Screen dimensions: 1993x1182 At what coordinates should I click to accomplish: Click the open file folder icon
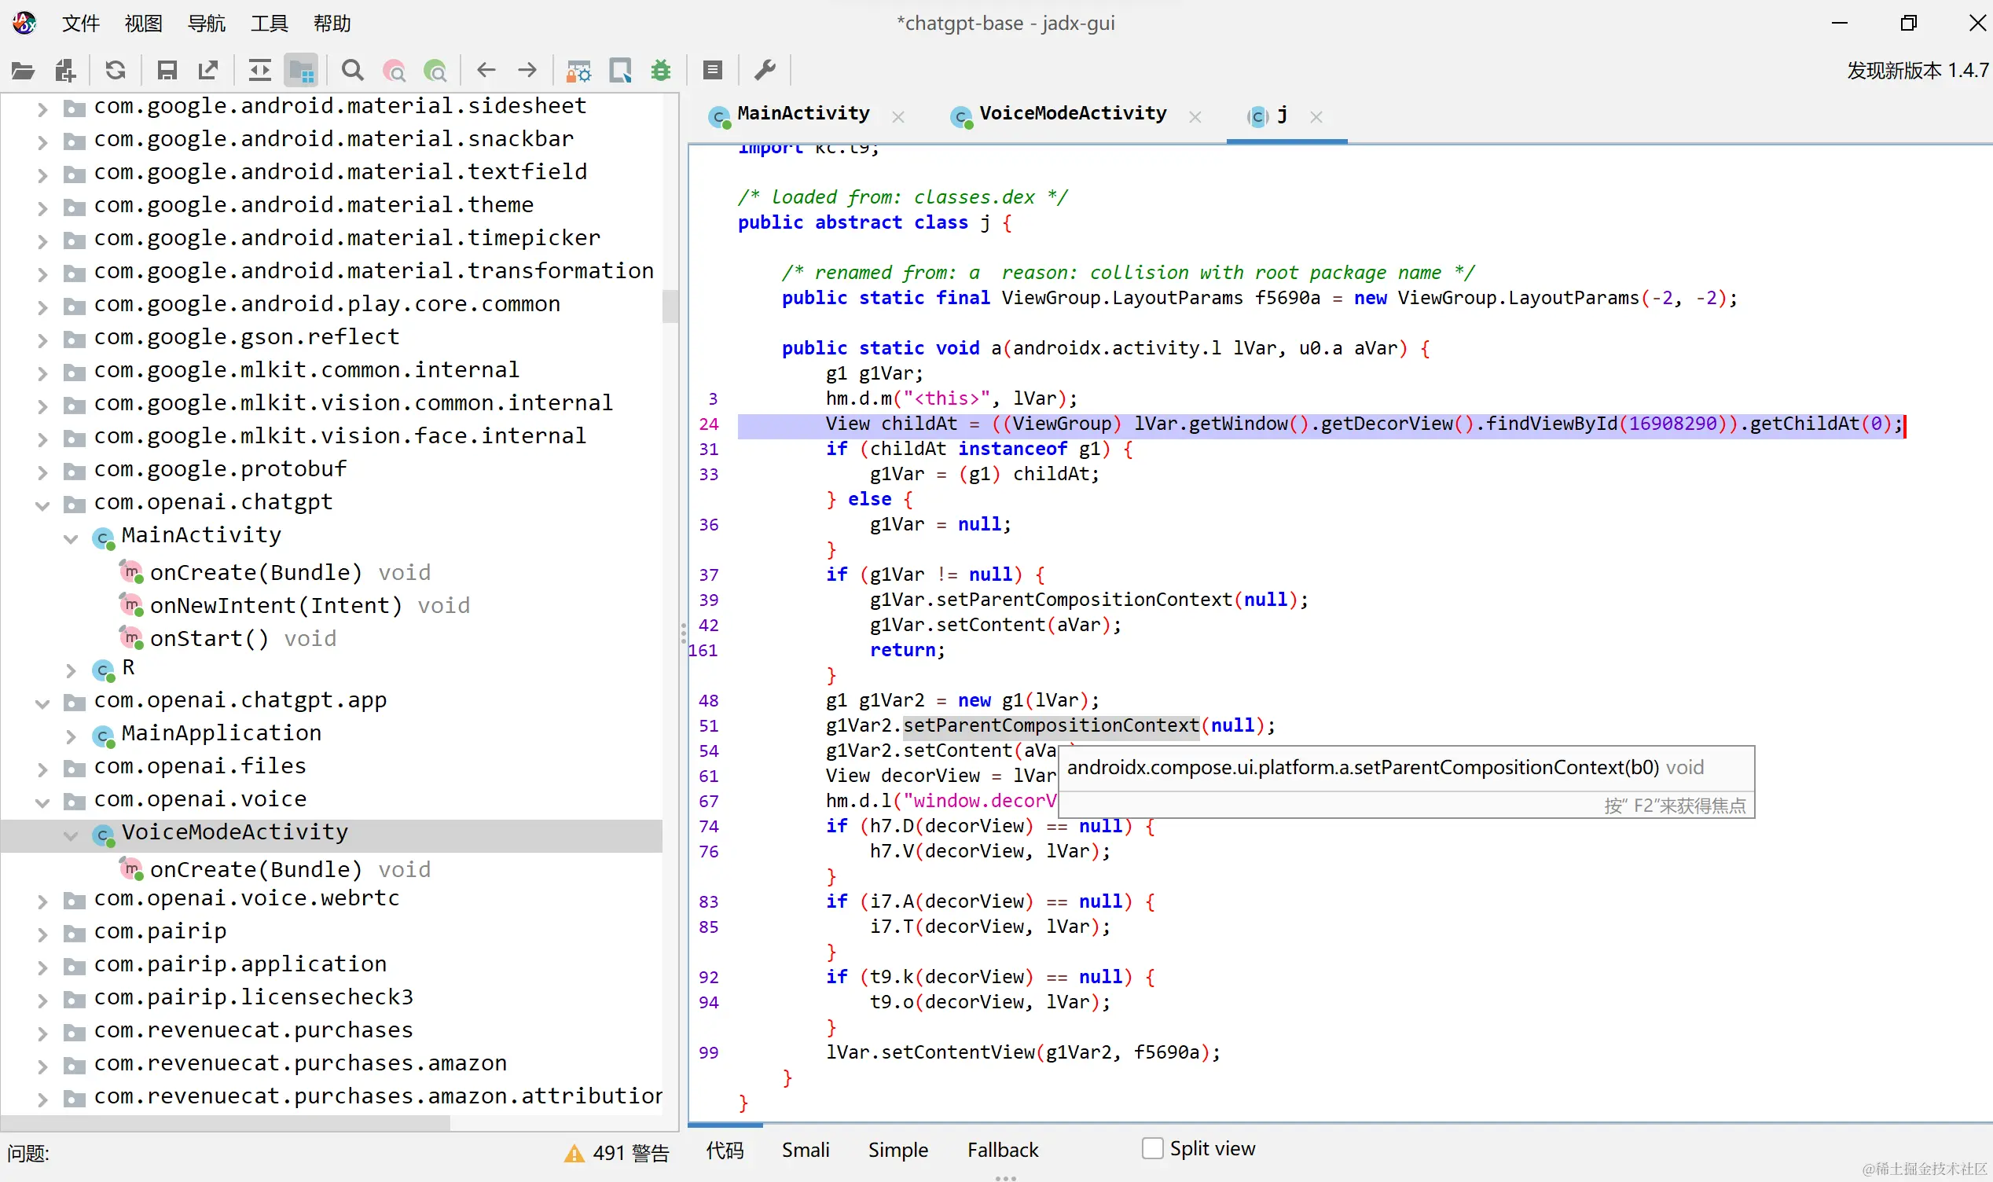tap(23, 71)
